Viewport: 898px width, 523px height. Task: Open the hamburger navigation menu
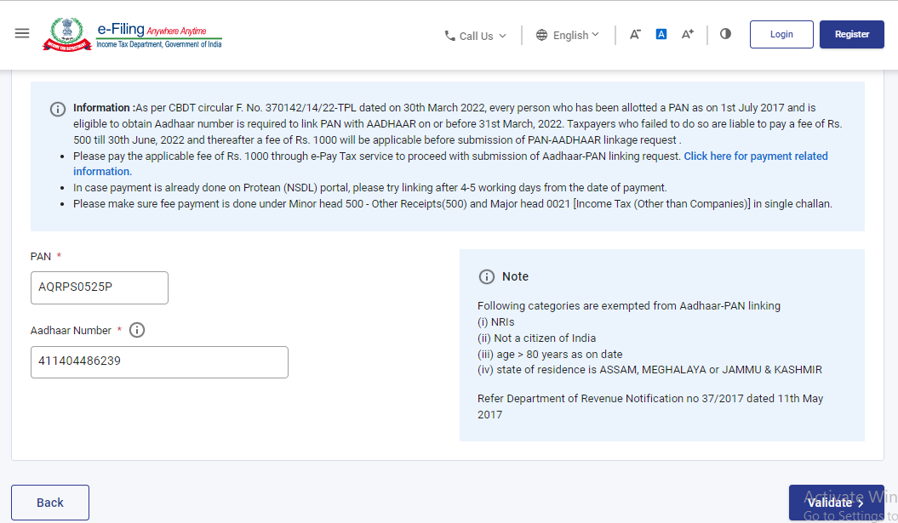point(22,33)
